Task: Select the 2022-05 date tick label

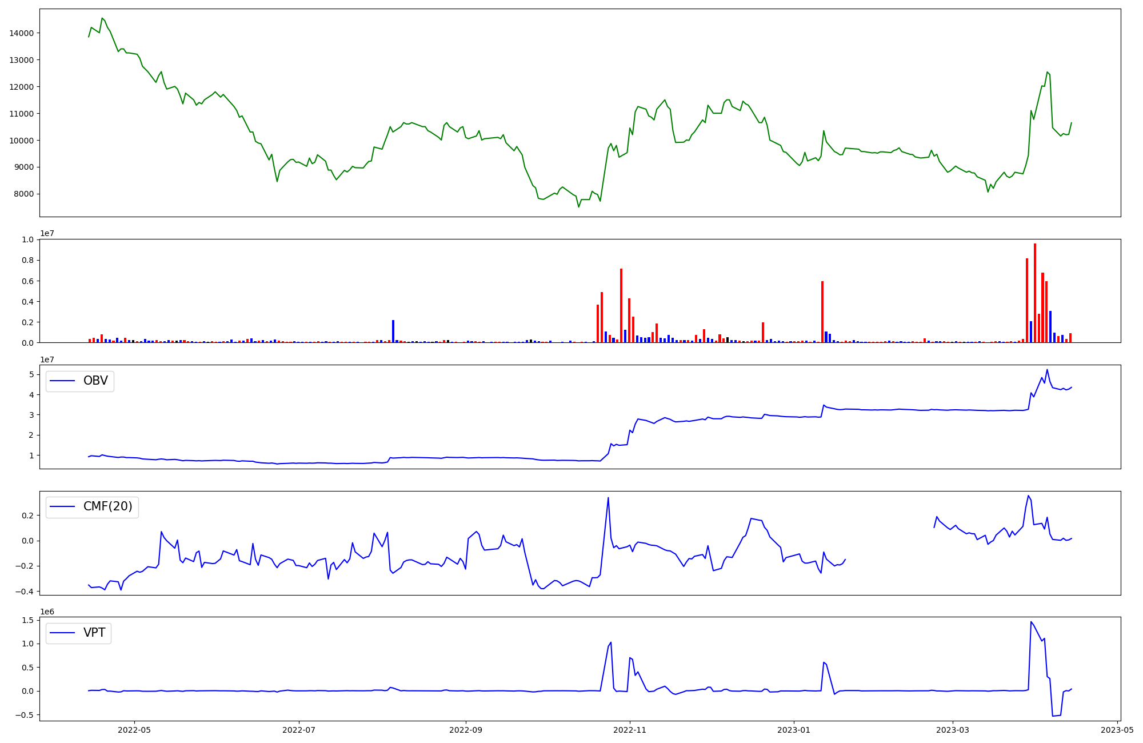Action: 134,730
